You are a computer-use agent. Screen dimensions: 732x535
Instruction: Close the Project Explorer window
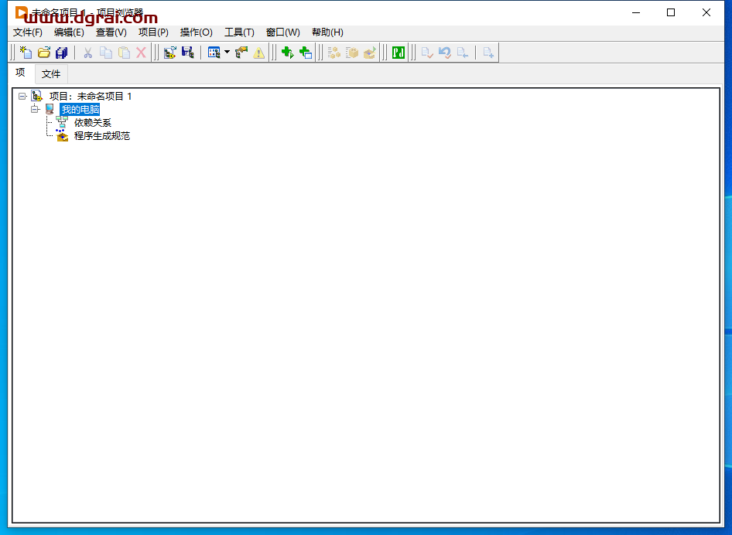[706, 12]
